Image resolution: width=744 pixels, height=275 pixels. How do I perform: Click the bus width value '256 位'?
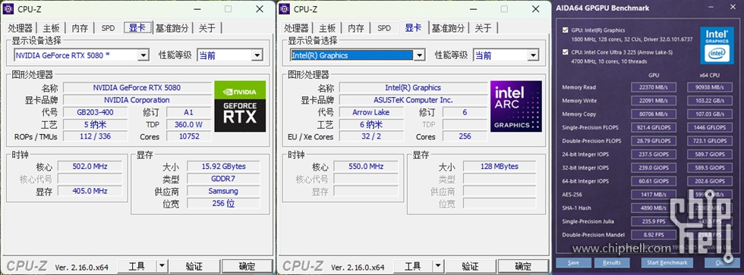click(x=223, y=204)
